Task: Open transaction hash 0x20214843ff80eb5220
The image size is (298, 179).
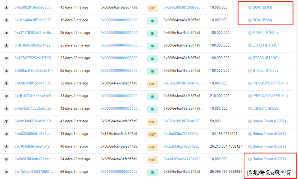Action: (x=34, y=20)
